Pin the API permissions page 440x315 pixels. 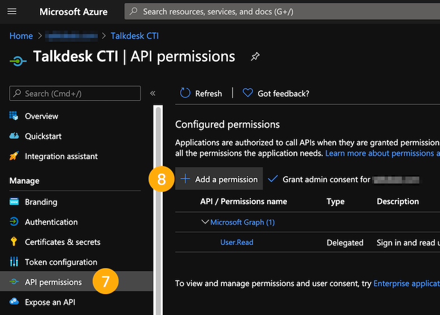pos(255,56)
